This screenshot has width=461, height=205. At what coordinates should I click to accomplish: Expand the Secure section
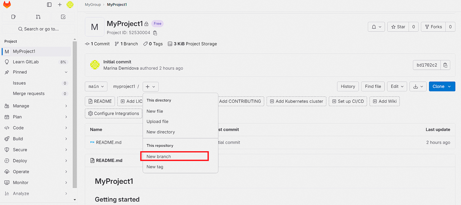pyautogui.click(x=37, y=150)
